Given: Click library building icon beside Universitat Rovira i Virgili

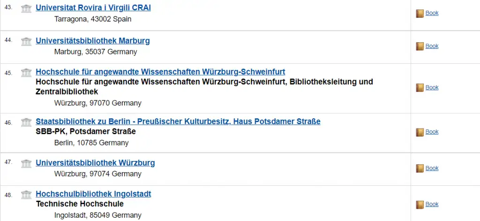Looking at the screenshot, I should [26, 8].
